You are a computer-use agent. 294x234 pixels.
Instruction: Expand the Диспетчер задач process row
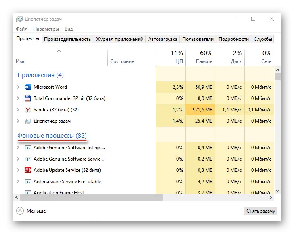pos(18,121)
